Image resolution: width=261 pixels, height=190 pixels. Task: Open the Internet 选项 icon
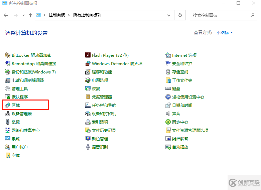(x=168, y=55)
